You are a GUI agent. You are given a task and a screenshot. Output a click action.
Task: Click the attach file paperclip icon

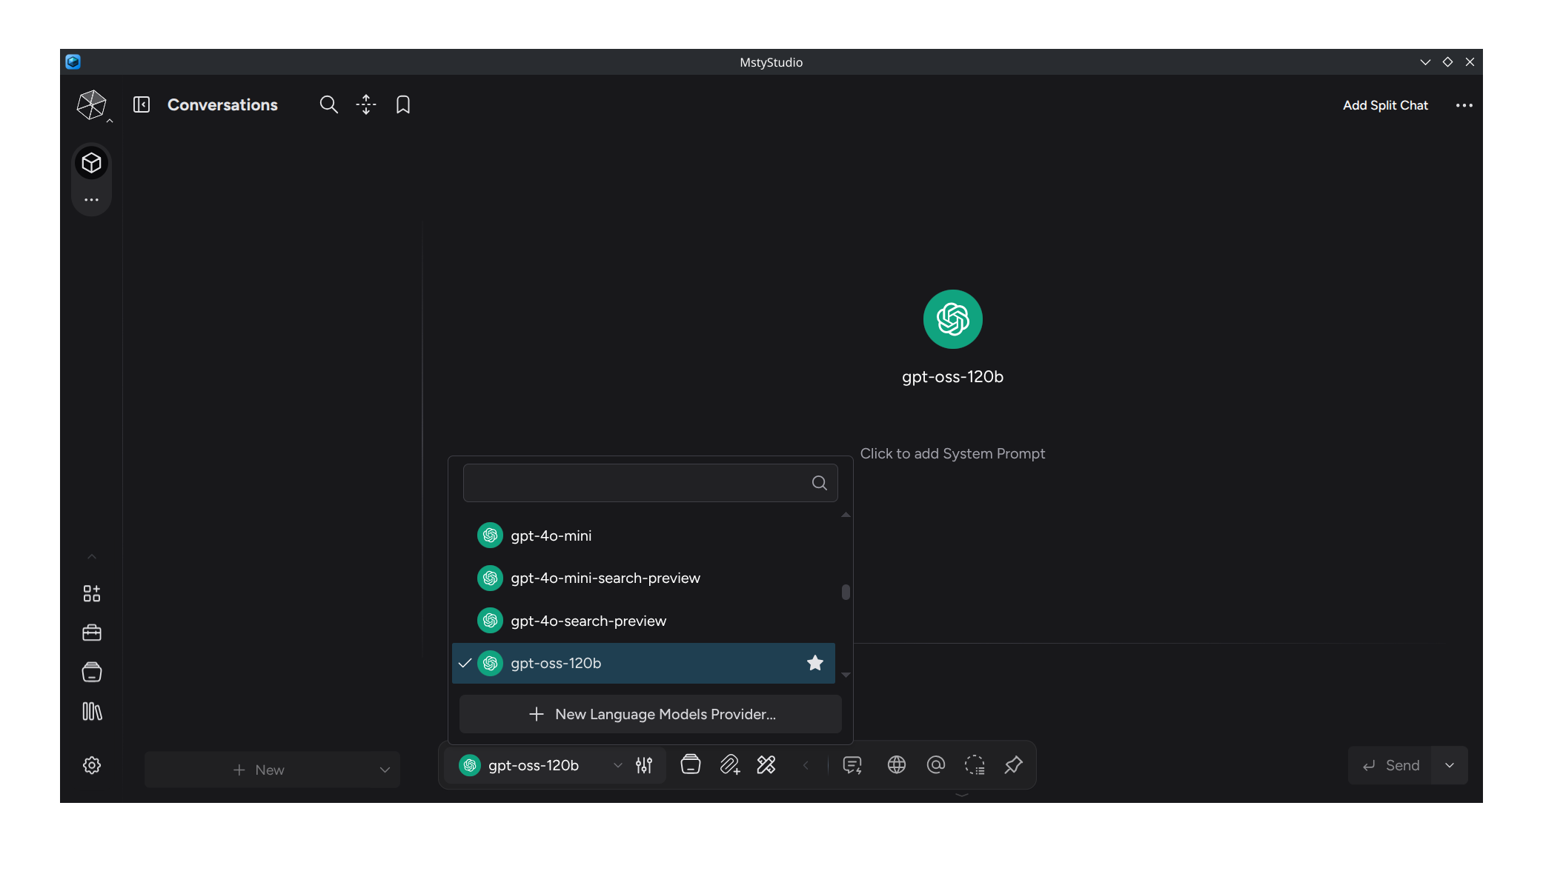click(x=730, y=765)
